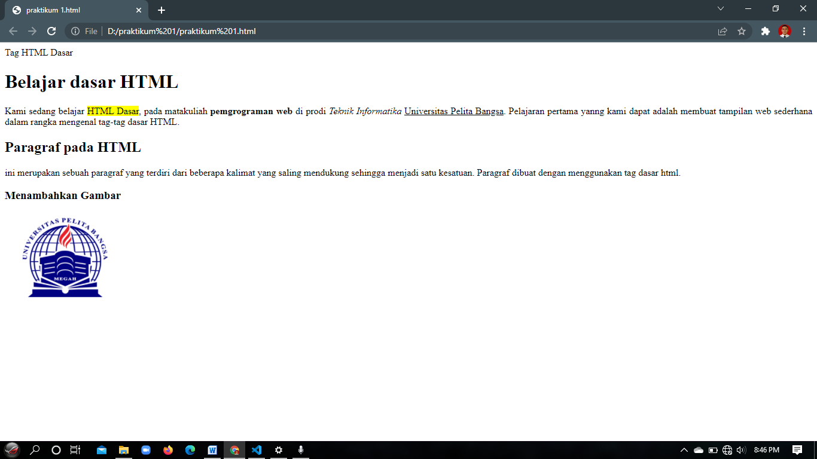Viewport: 817px width, 459px height.
Task: Open Windows taskbar search
Action: [x=35, y=450]
